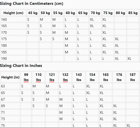Screen dimensions: 140x128
Task: Click the 'Height (in)' header cell
Action: (x=10, y=77)
